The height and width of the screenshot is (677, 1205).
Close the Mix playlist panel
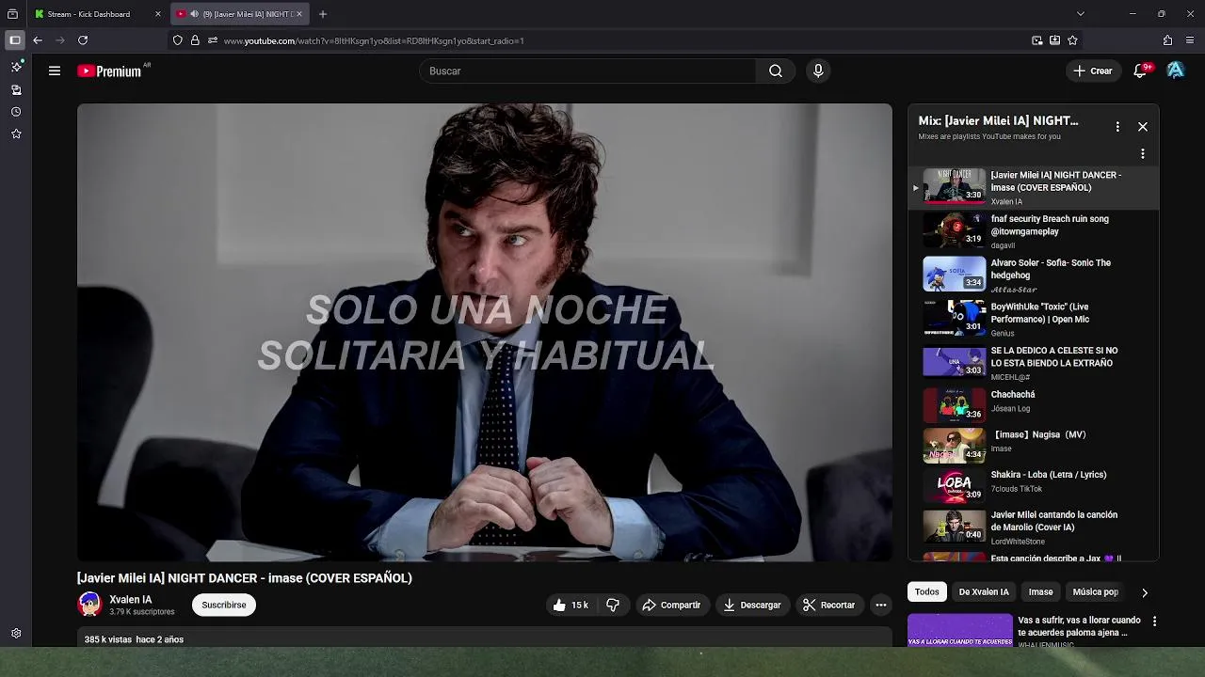(1143, 126)
